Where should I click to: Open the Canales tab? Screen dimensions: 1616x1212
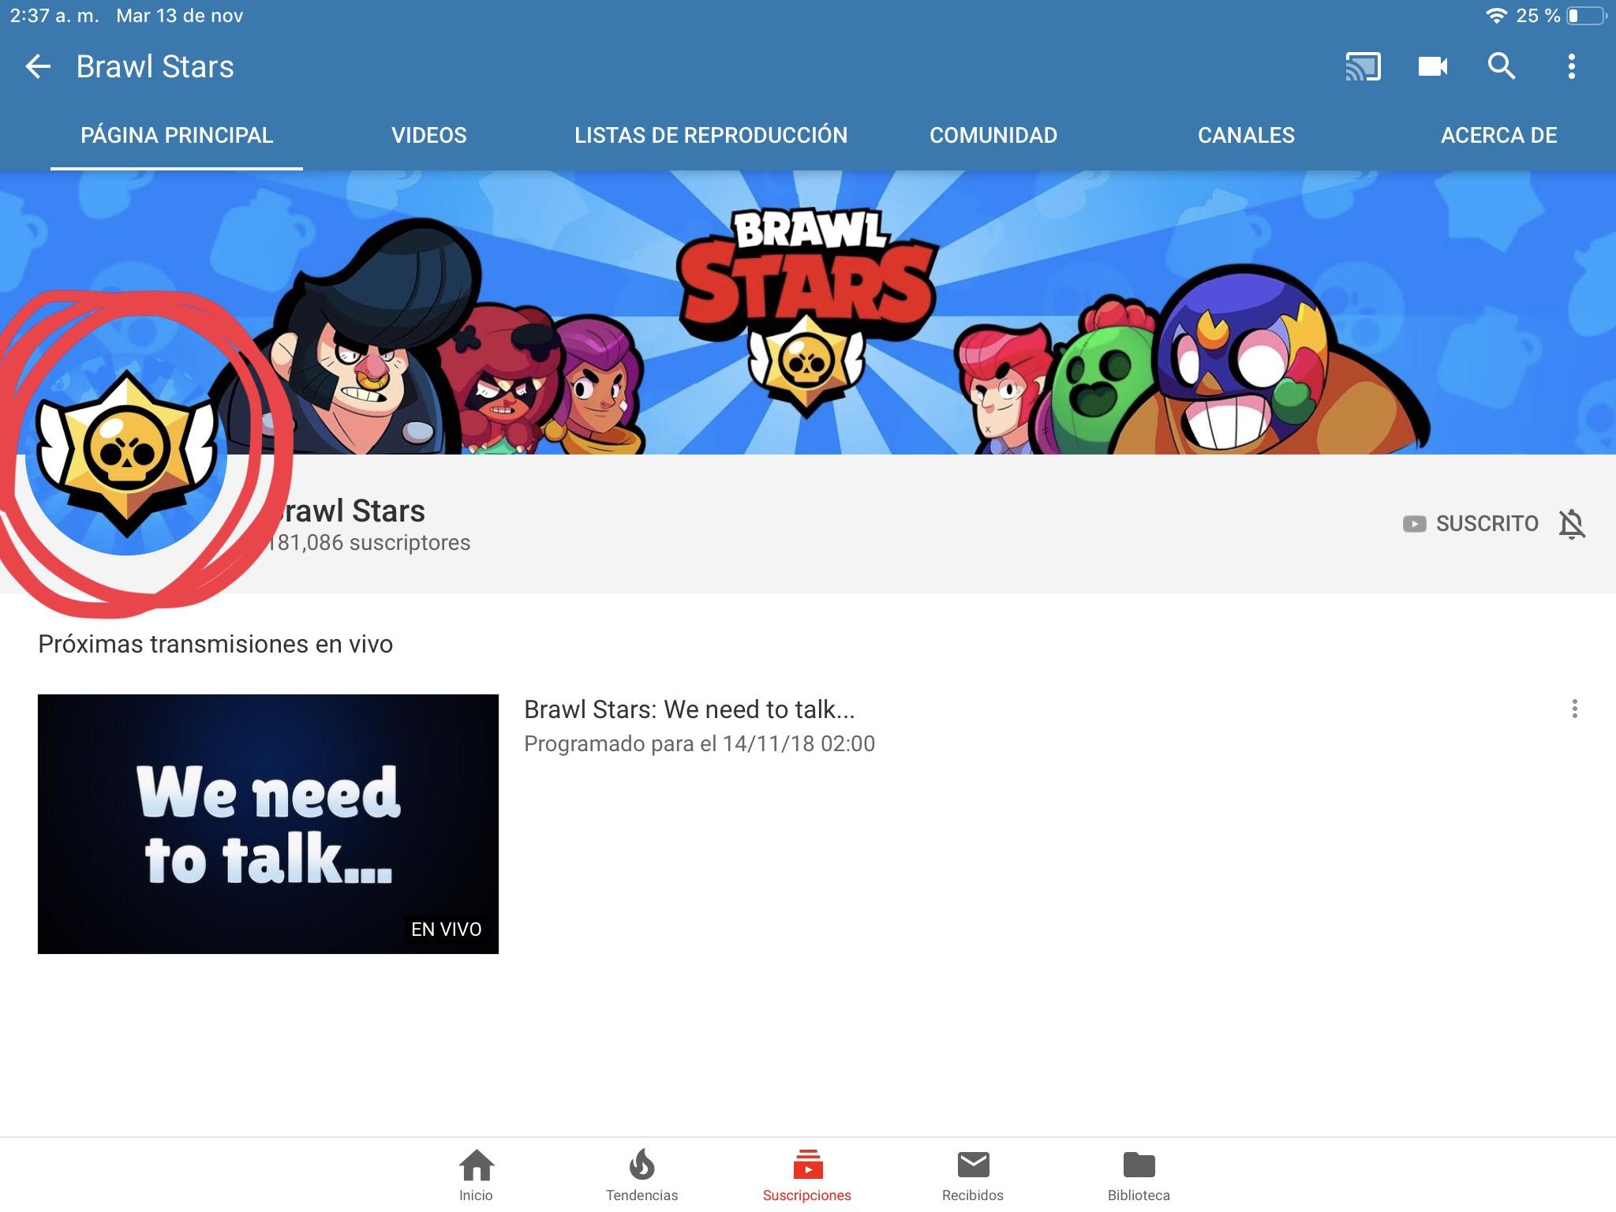(x=1246, y=135)
